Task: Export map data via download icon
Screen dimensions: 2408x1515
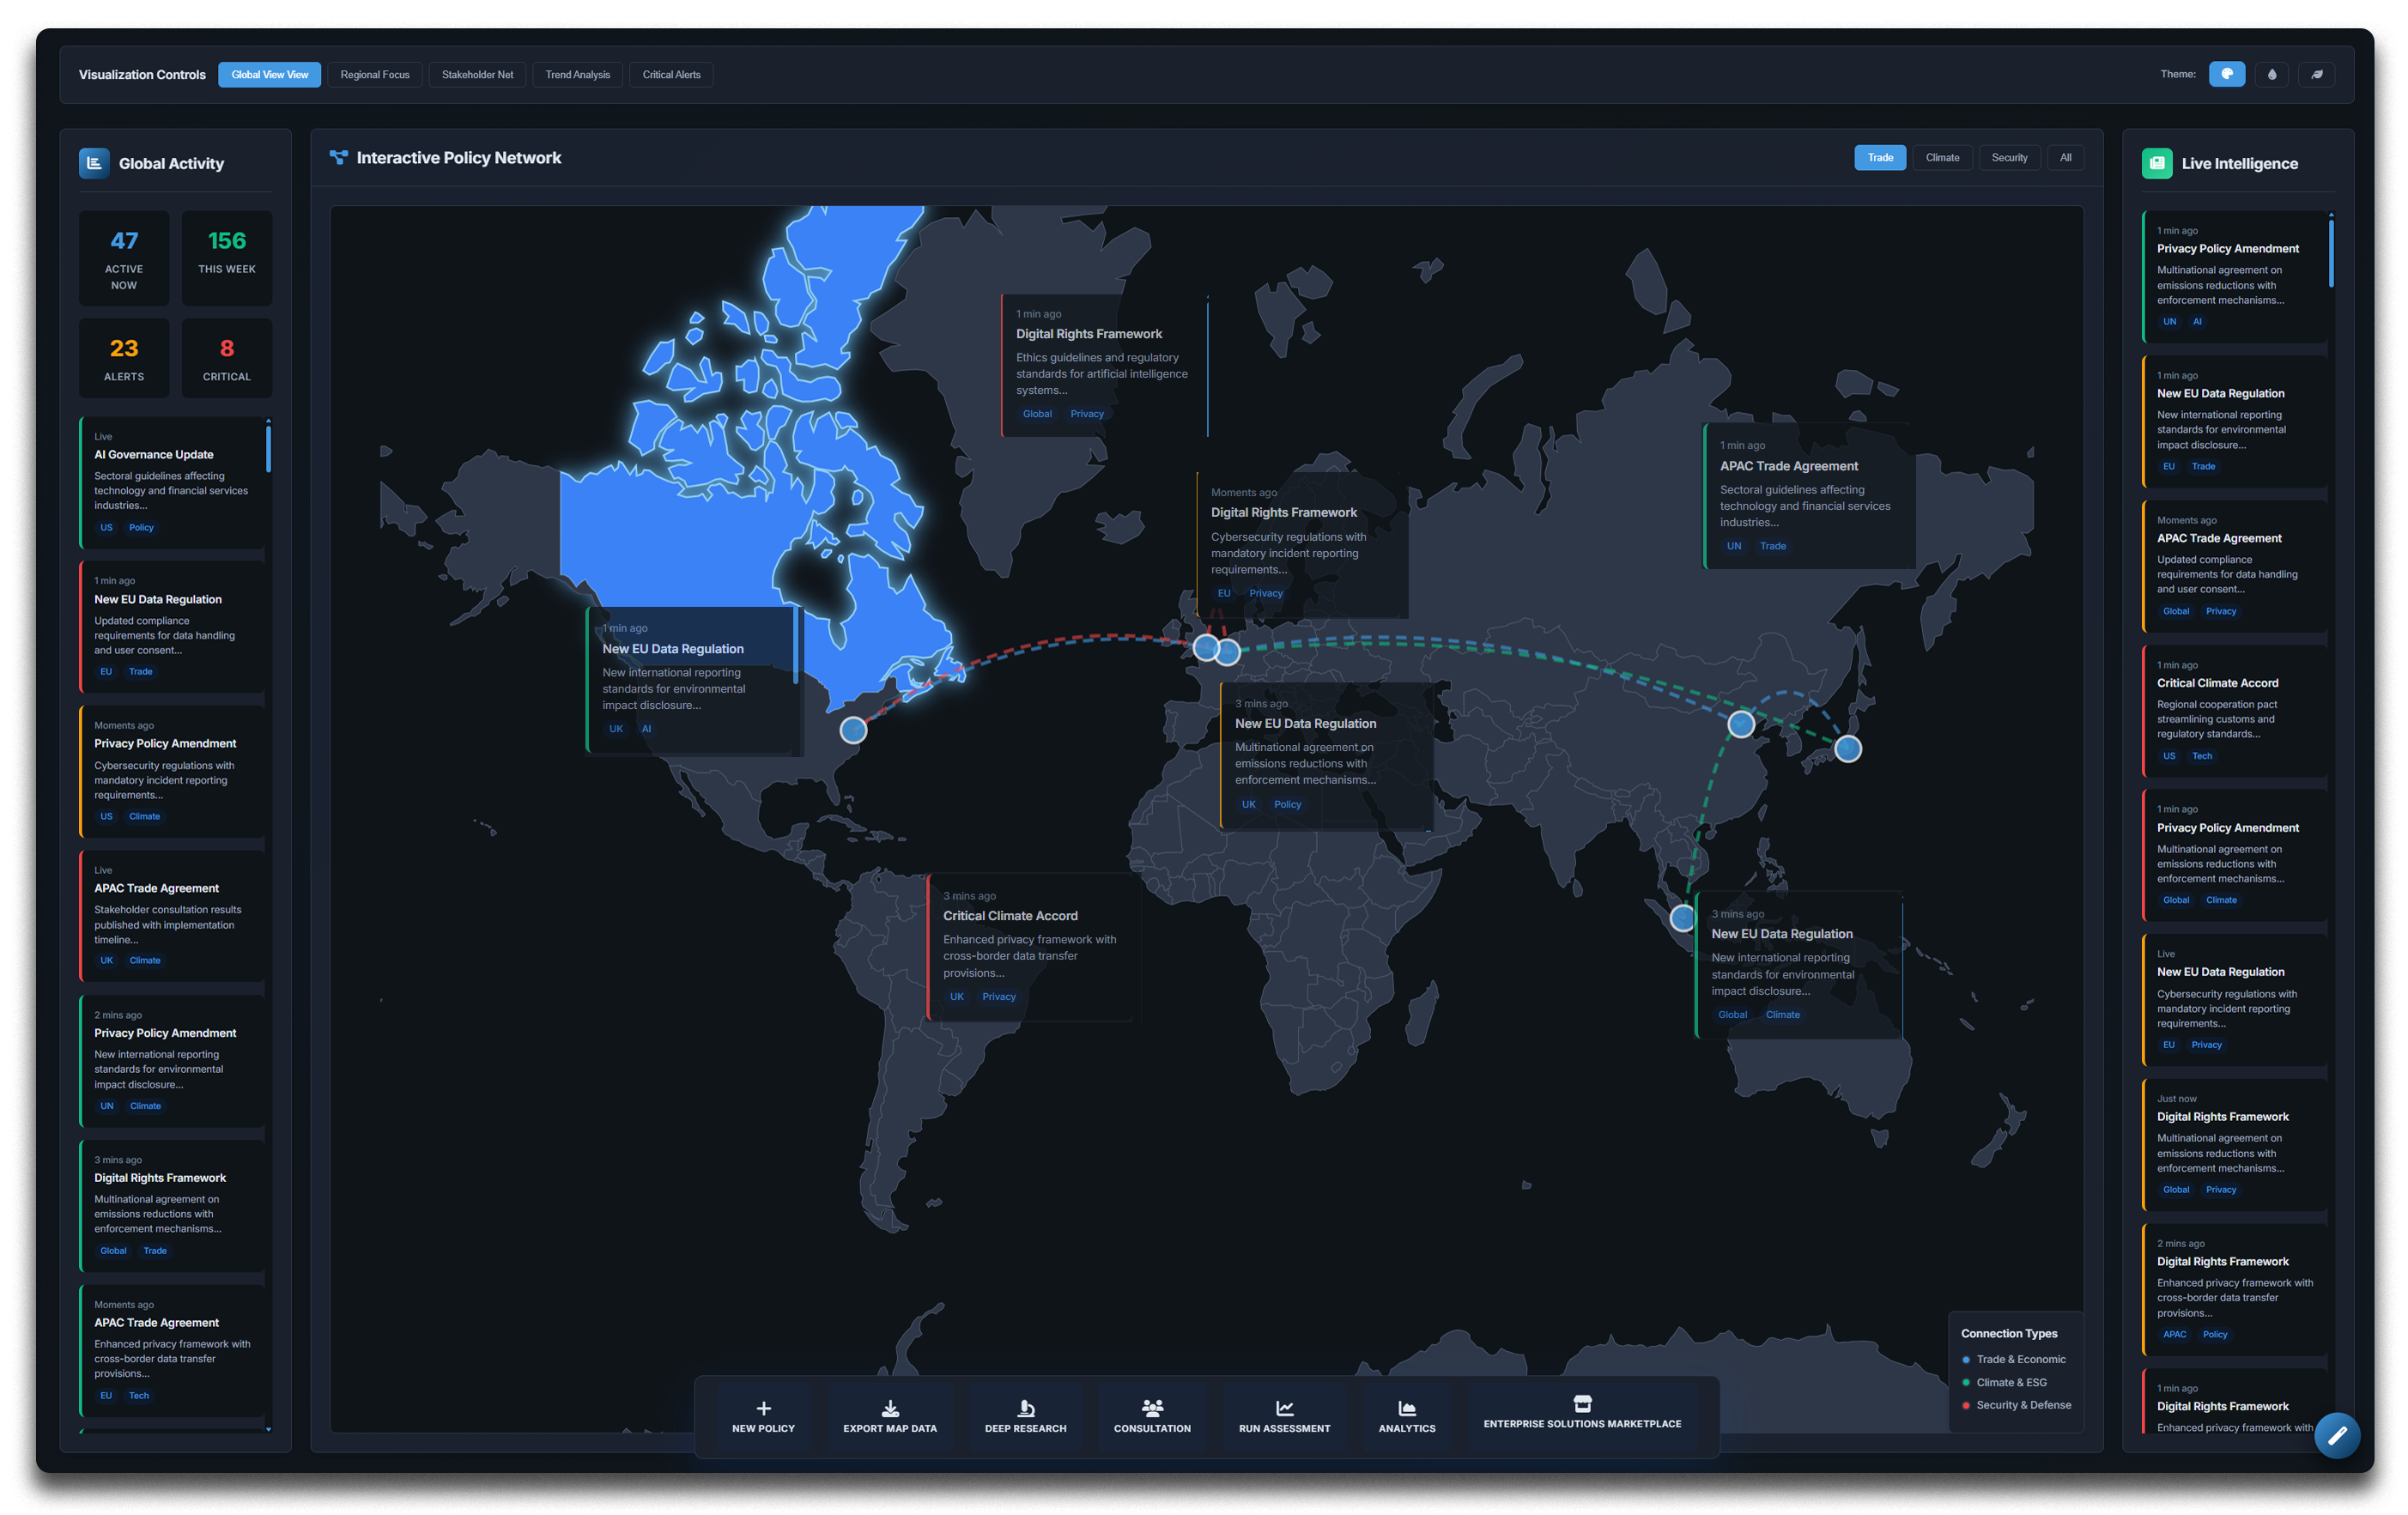Action: point(889,1408)
